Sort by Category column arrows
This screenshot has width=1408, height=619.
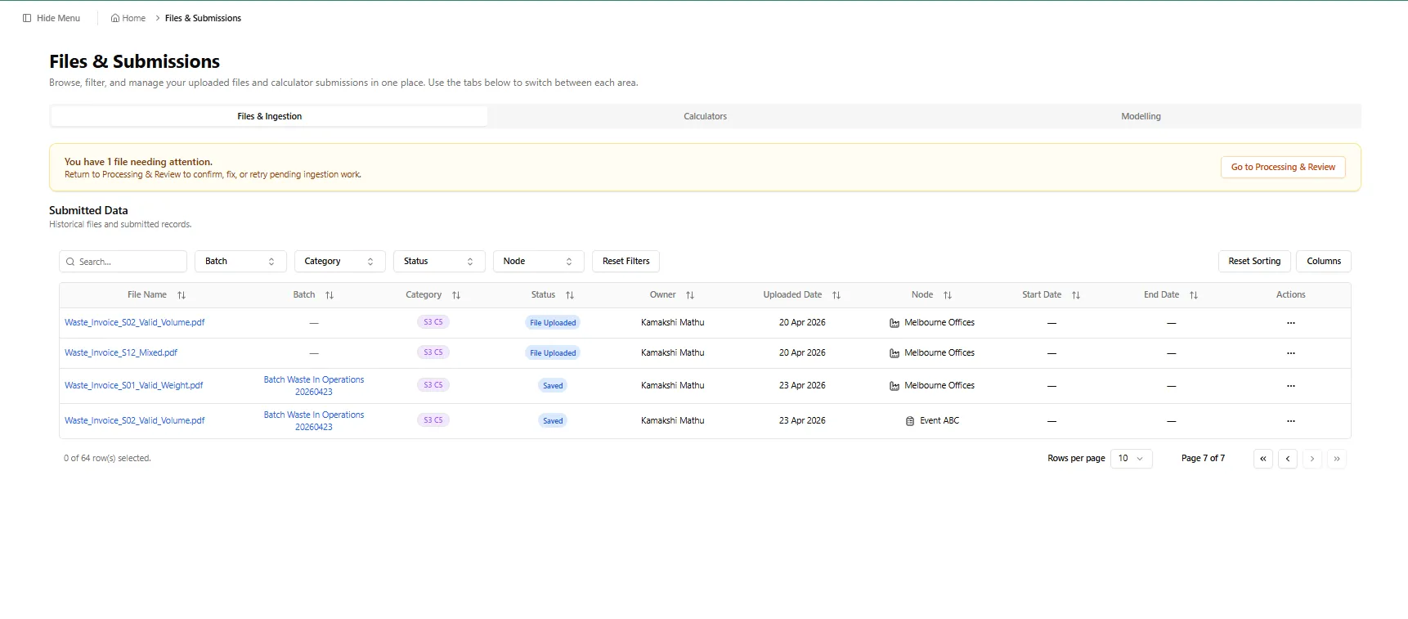(456, 295)
